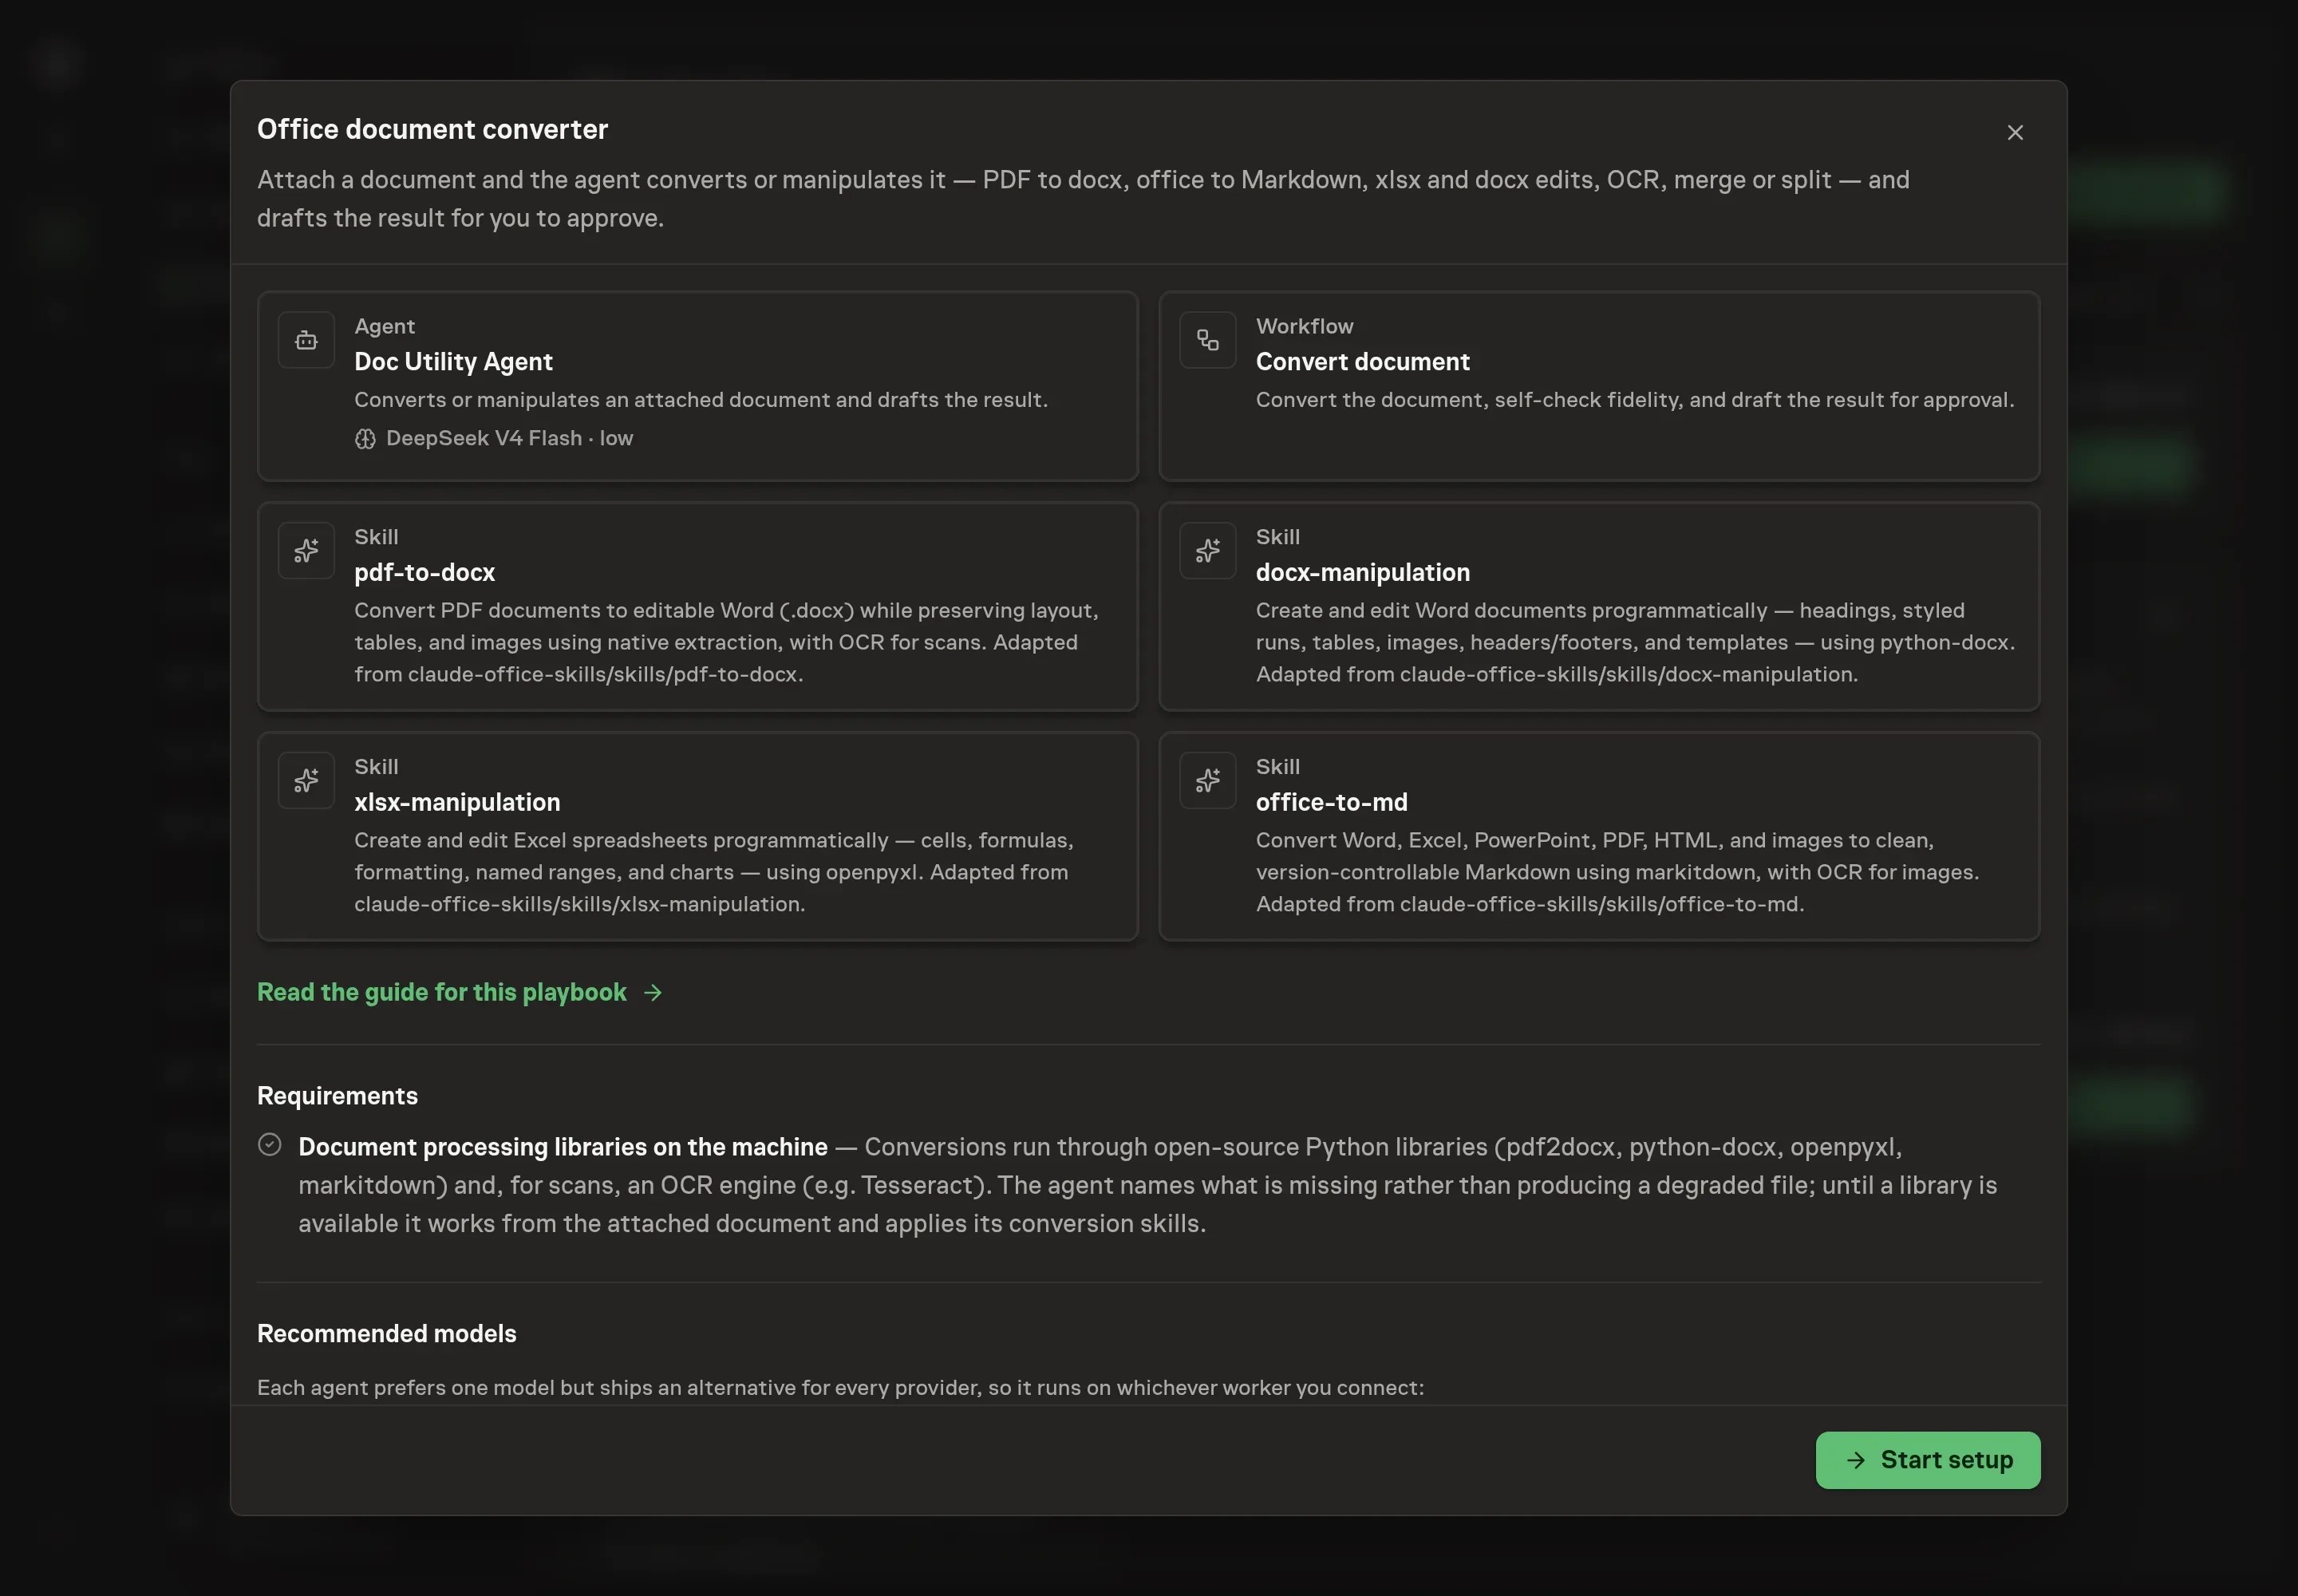The width and height of the screenshot is (2298, 1596).
Task: Select the pdf-to-docx skill title
Action: click(424, 572)
